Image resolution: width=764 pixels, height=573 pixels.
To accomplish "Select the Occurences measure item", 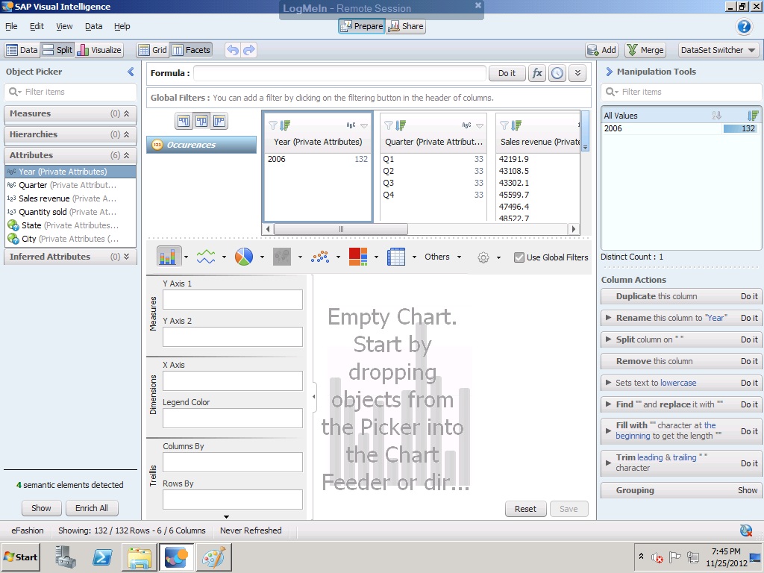I will click(201, 145).
